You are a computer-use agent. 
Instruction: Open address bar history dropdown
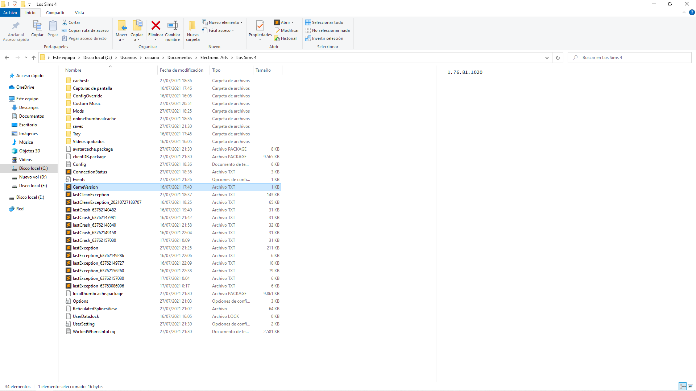tap(547, 58)
